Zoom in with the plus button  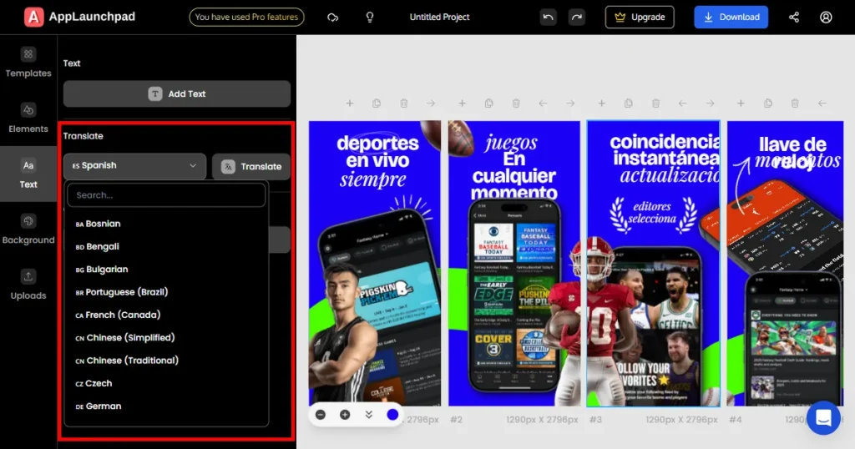[345, 414]
